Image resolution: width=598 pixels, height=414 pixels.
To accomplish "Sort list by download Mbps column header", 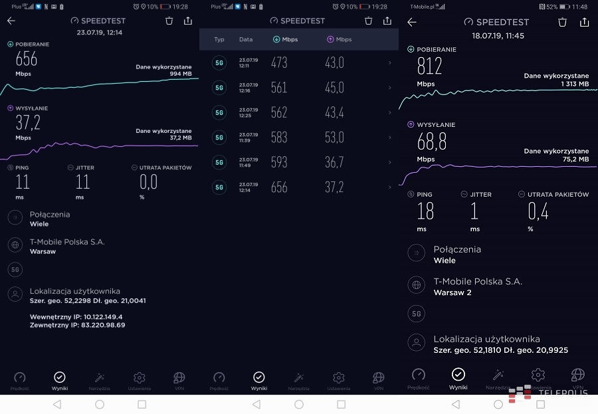I will pyautogui.click(x=285, y=40).
